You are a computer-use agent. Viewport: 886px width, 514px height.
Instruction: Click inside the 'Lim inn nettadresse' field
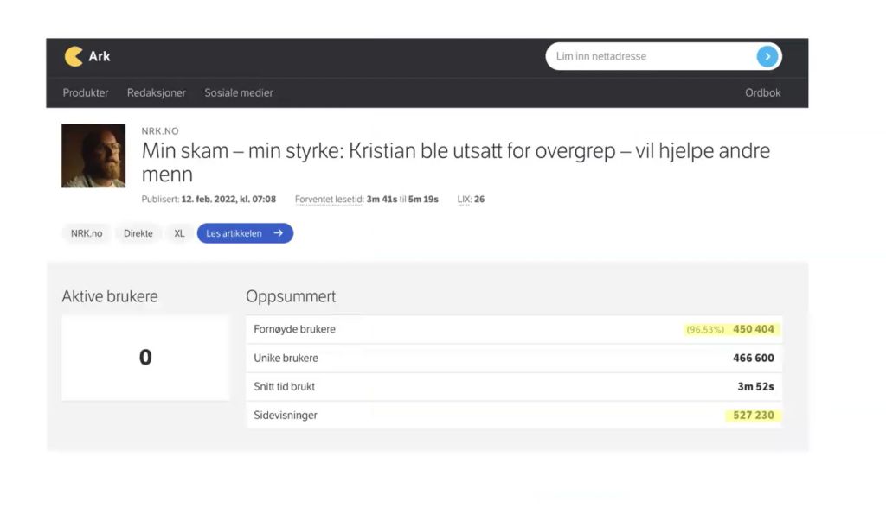point(649,57)
